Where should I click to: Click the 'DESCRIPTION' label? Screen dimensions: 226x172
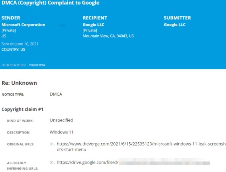coord(18,132)
